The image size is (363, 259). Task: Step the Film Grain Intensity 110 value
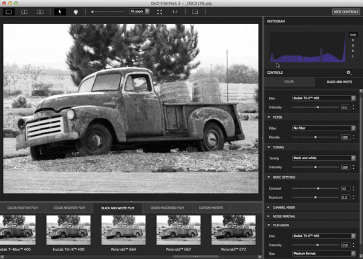(353, 245)
